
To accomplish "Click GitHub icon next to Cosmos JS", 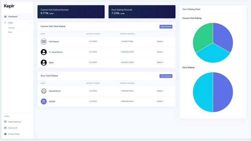I will point(5,128).
